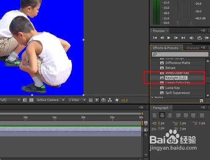Open the Effects & Presets panel menu
The height and width of the screenshot is (160, 210).
203,47
